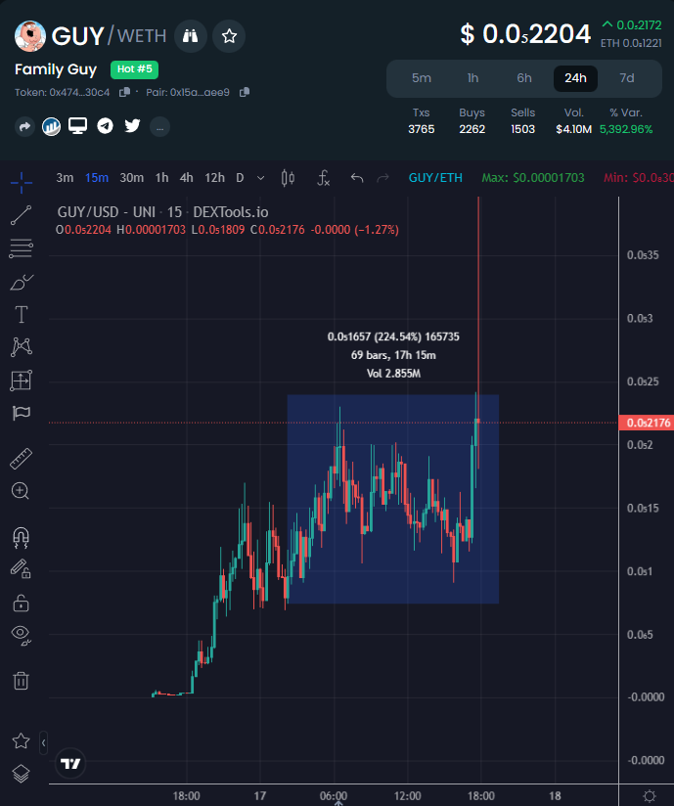Switch stats to 6h period
The image size is (674, 806).
tap(524, 78)
